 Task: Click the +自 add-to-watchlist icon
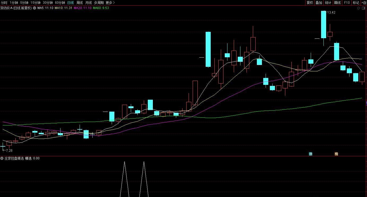click(365, 3)
